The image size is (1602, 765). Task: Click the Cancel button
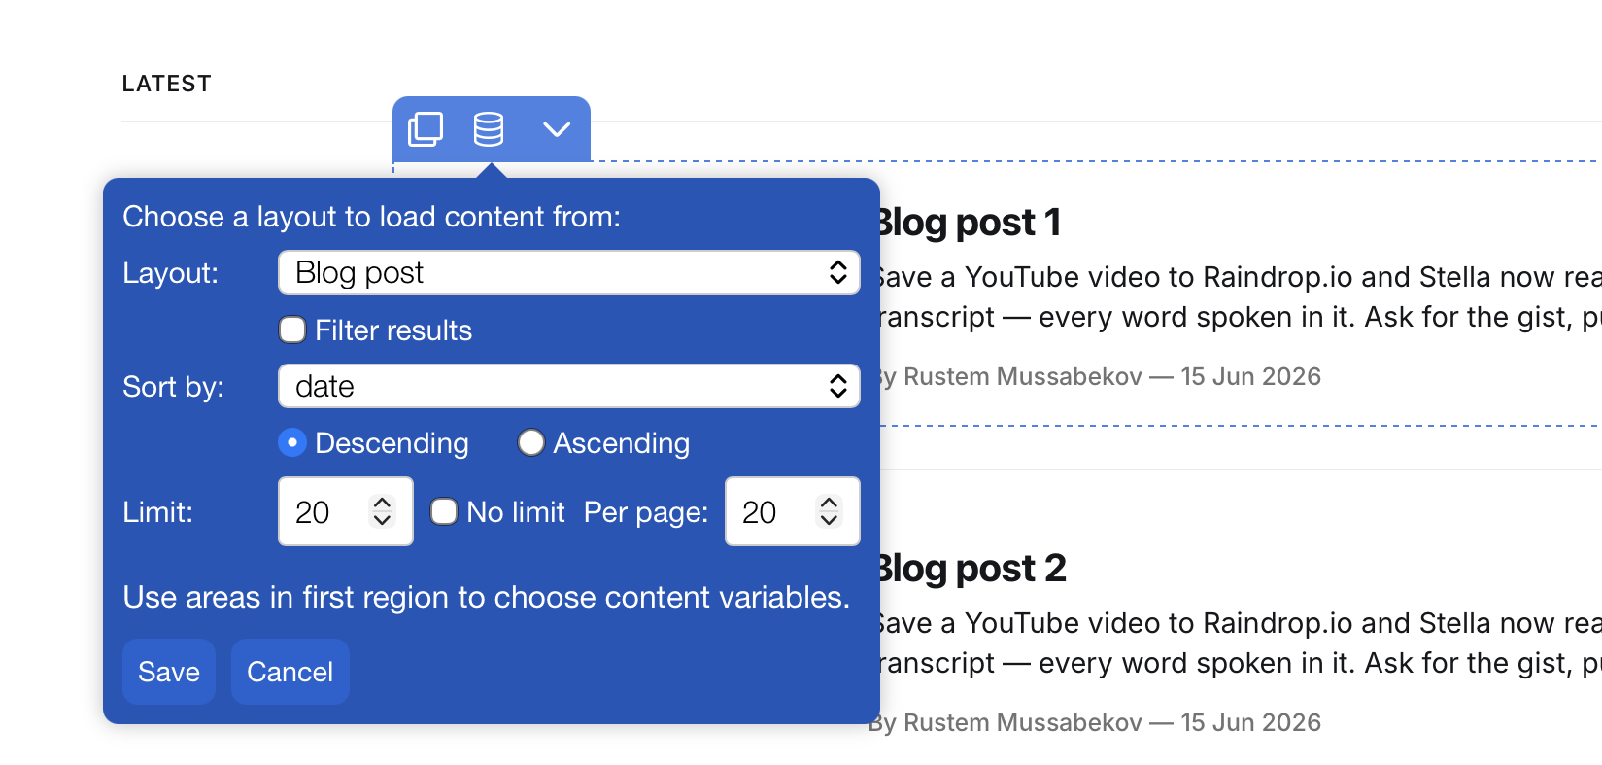290,672
